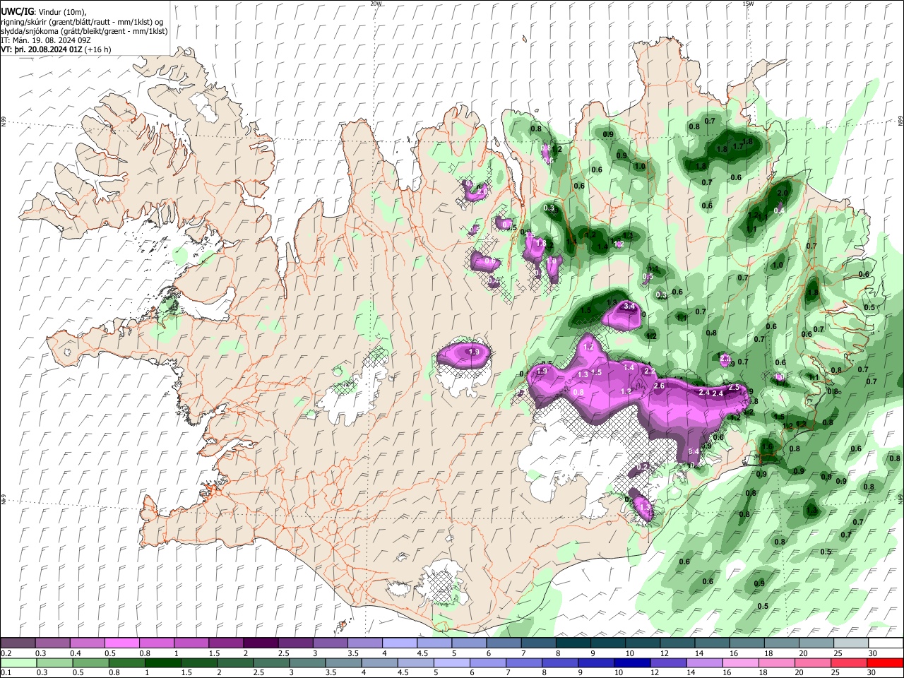Click the dark mauve 0.2 snow legend swatch
This screenshot has width=904, height=678.
(18, 643)
